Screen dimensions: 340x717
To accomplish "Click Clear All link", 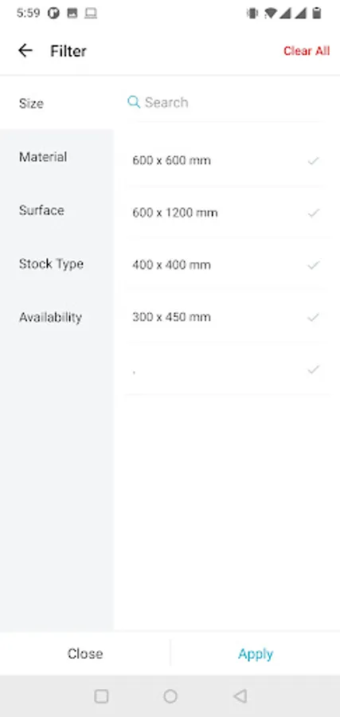I will [x=307, y=51].
